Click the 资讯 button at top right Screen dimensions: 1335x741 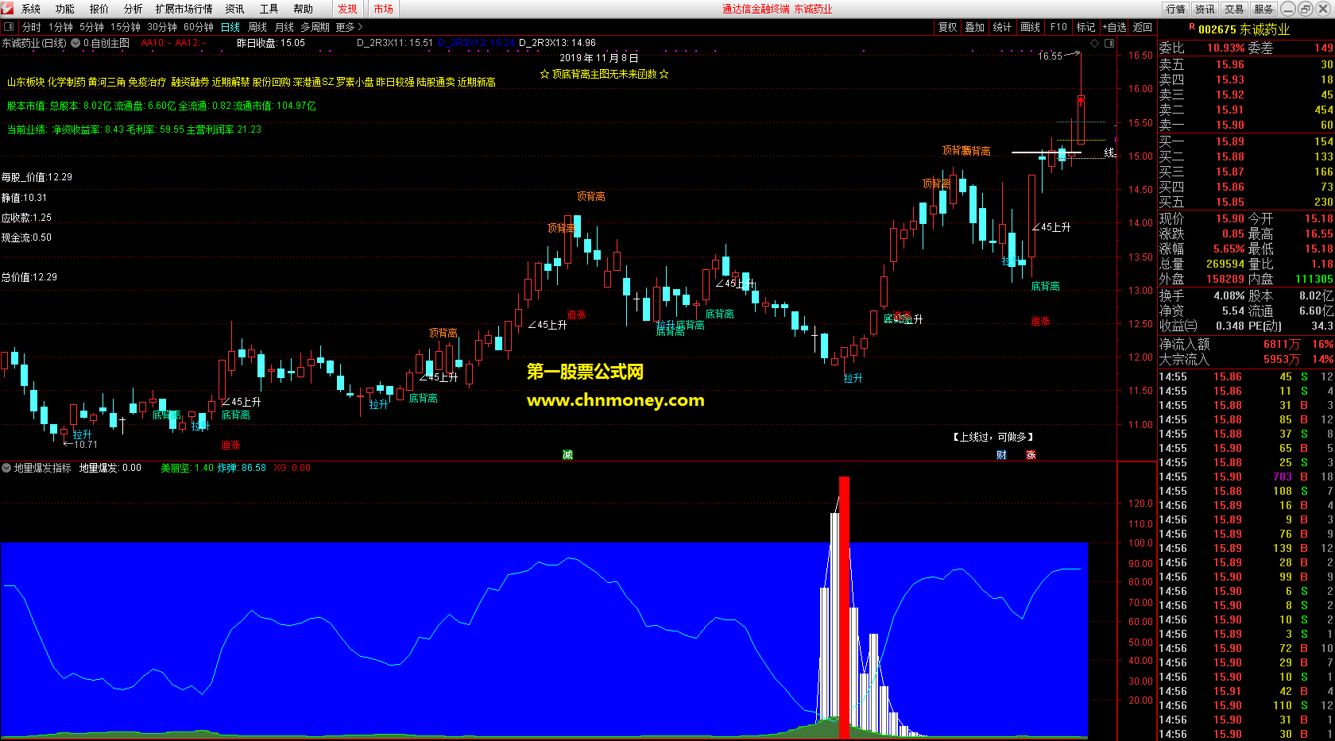pyautogui.click(x=1205, y=9)
